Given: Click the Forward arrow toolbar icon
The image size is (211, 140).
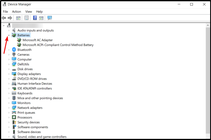Looking at the screenshot, I should tap(10, 18).
